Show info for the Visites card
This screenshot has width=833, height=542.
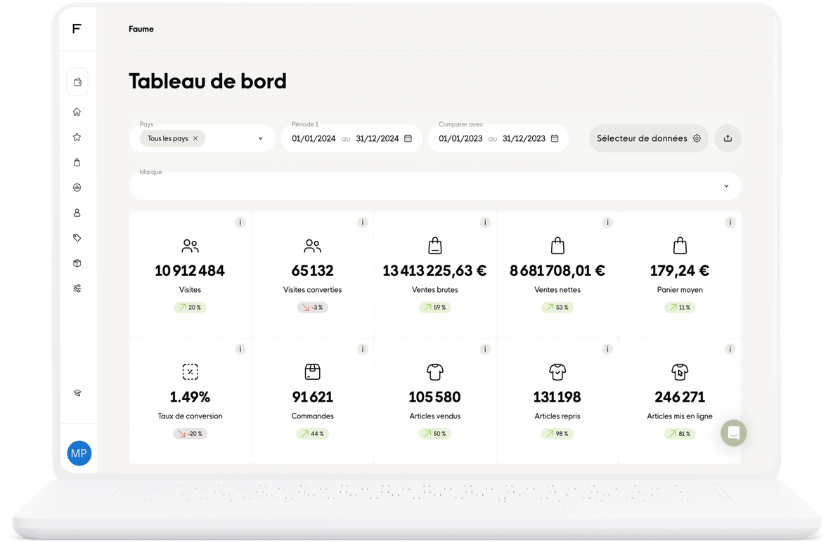240,223
